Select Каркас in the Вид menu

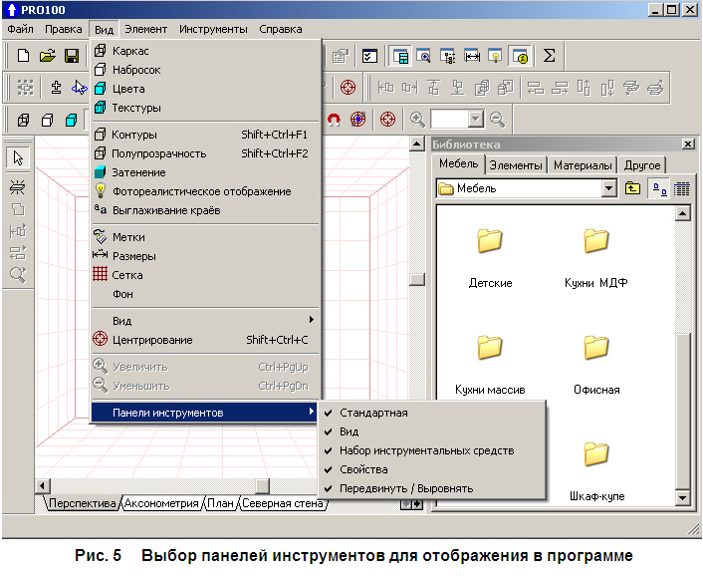click(130, 51)
